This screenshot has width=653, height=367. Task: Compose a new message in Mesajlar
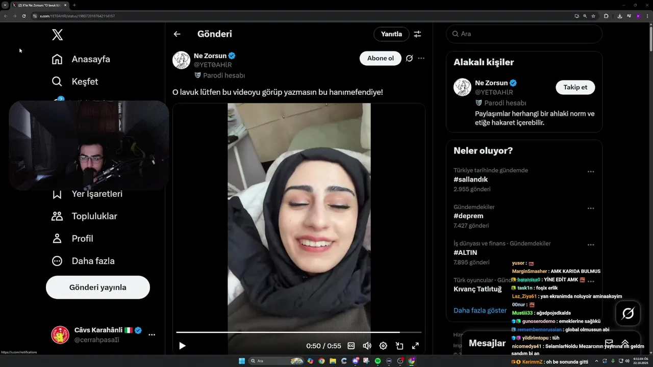tap(609, 343)
